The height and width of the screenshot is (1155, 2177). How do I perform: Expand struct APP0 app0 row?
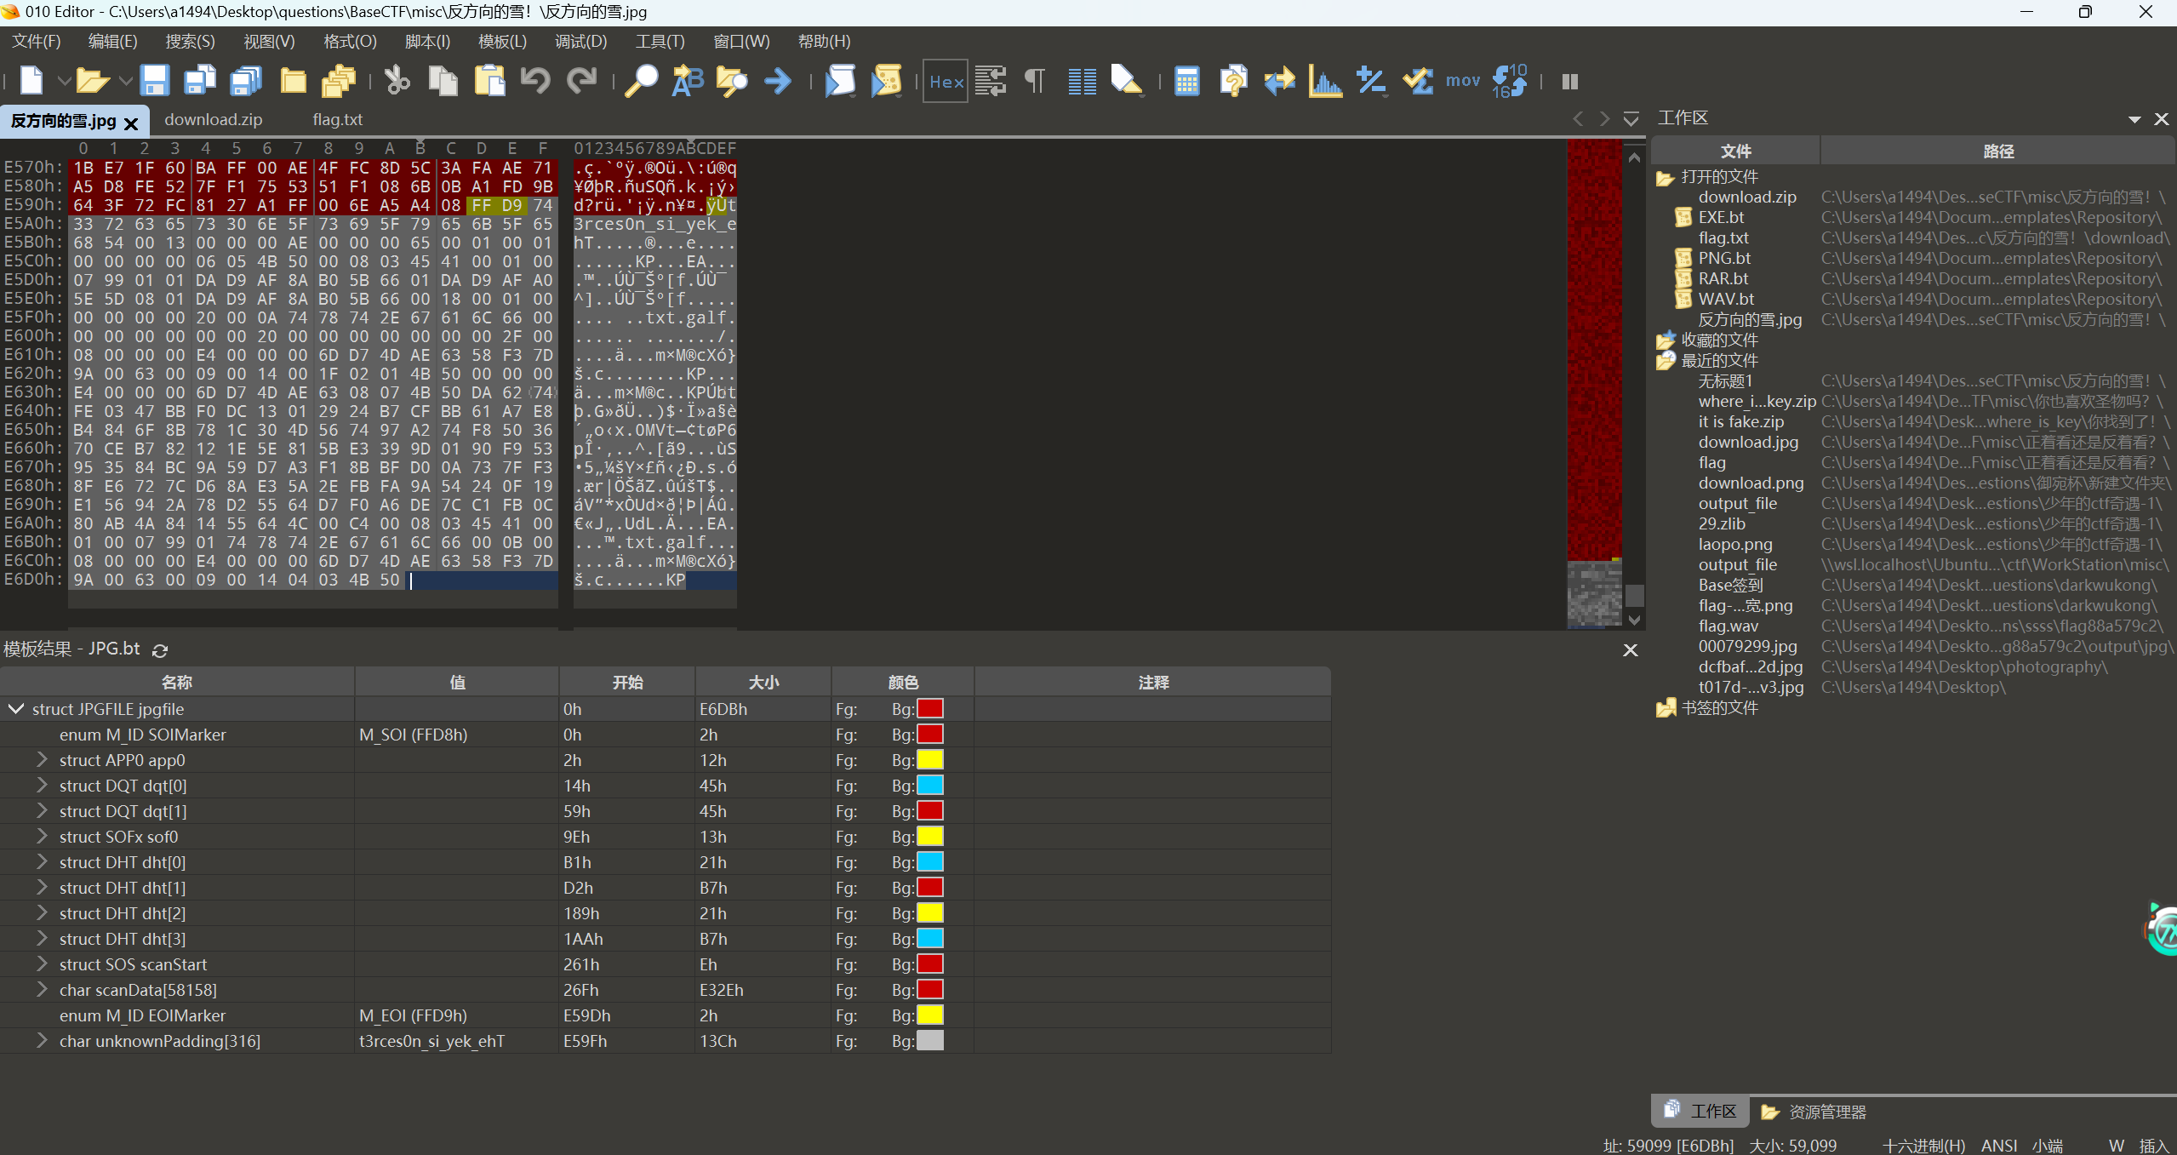[x=41, y=759]
